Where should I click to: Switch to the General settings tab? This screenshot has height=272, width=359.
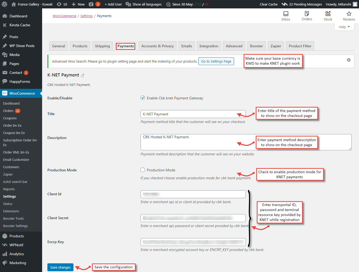click(x=58, y=46)
